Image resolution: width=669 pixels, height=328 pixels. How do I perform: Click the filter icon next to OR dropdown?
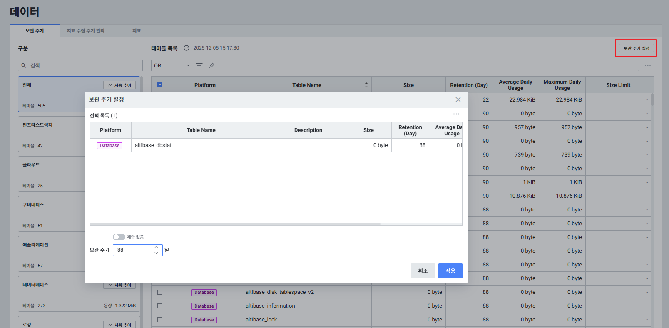pos(199,65)
